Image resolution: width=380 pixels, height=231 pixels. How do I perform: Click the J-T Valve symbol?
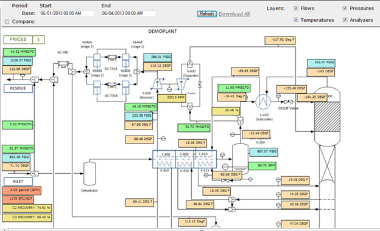pyautogui.click(x=200, y=84)
